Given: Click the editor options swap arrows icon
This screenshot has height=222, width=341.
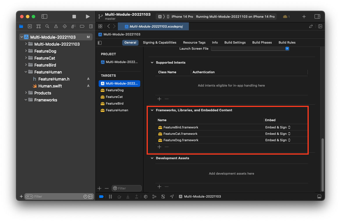Looking at the screenshot, I should (311, 26).
